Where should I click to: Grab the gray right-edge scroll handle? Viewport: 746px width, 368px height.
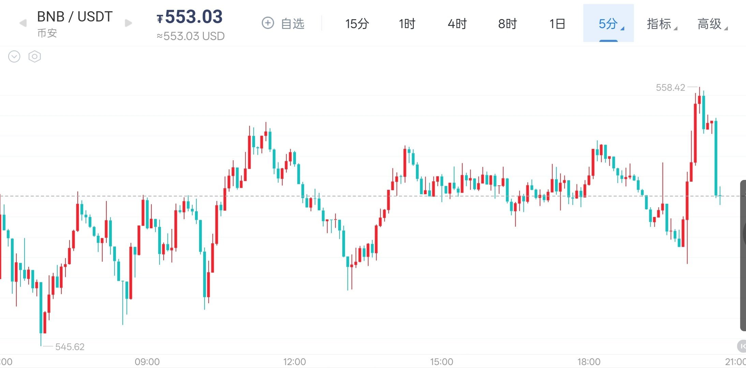pyautogui.click(x=743, y=255)
